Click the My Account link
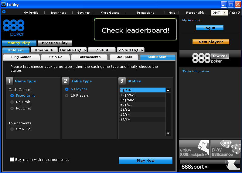 tap(191, 20)
